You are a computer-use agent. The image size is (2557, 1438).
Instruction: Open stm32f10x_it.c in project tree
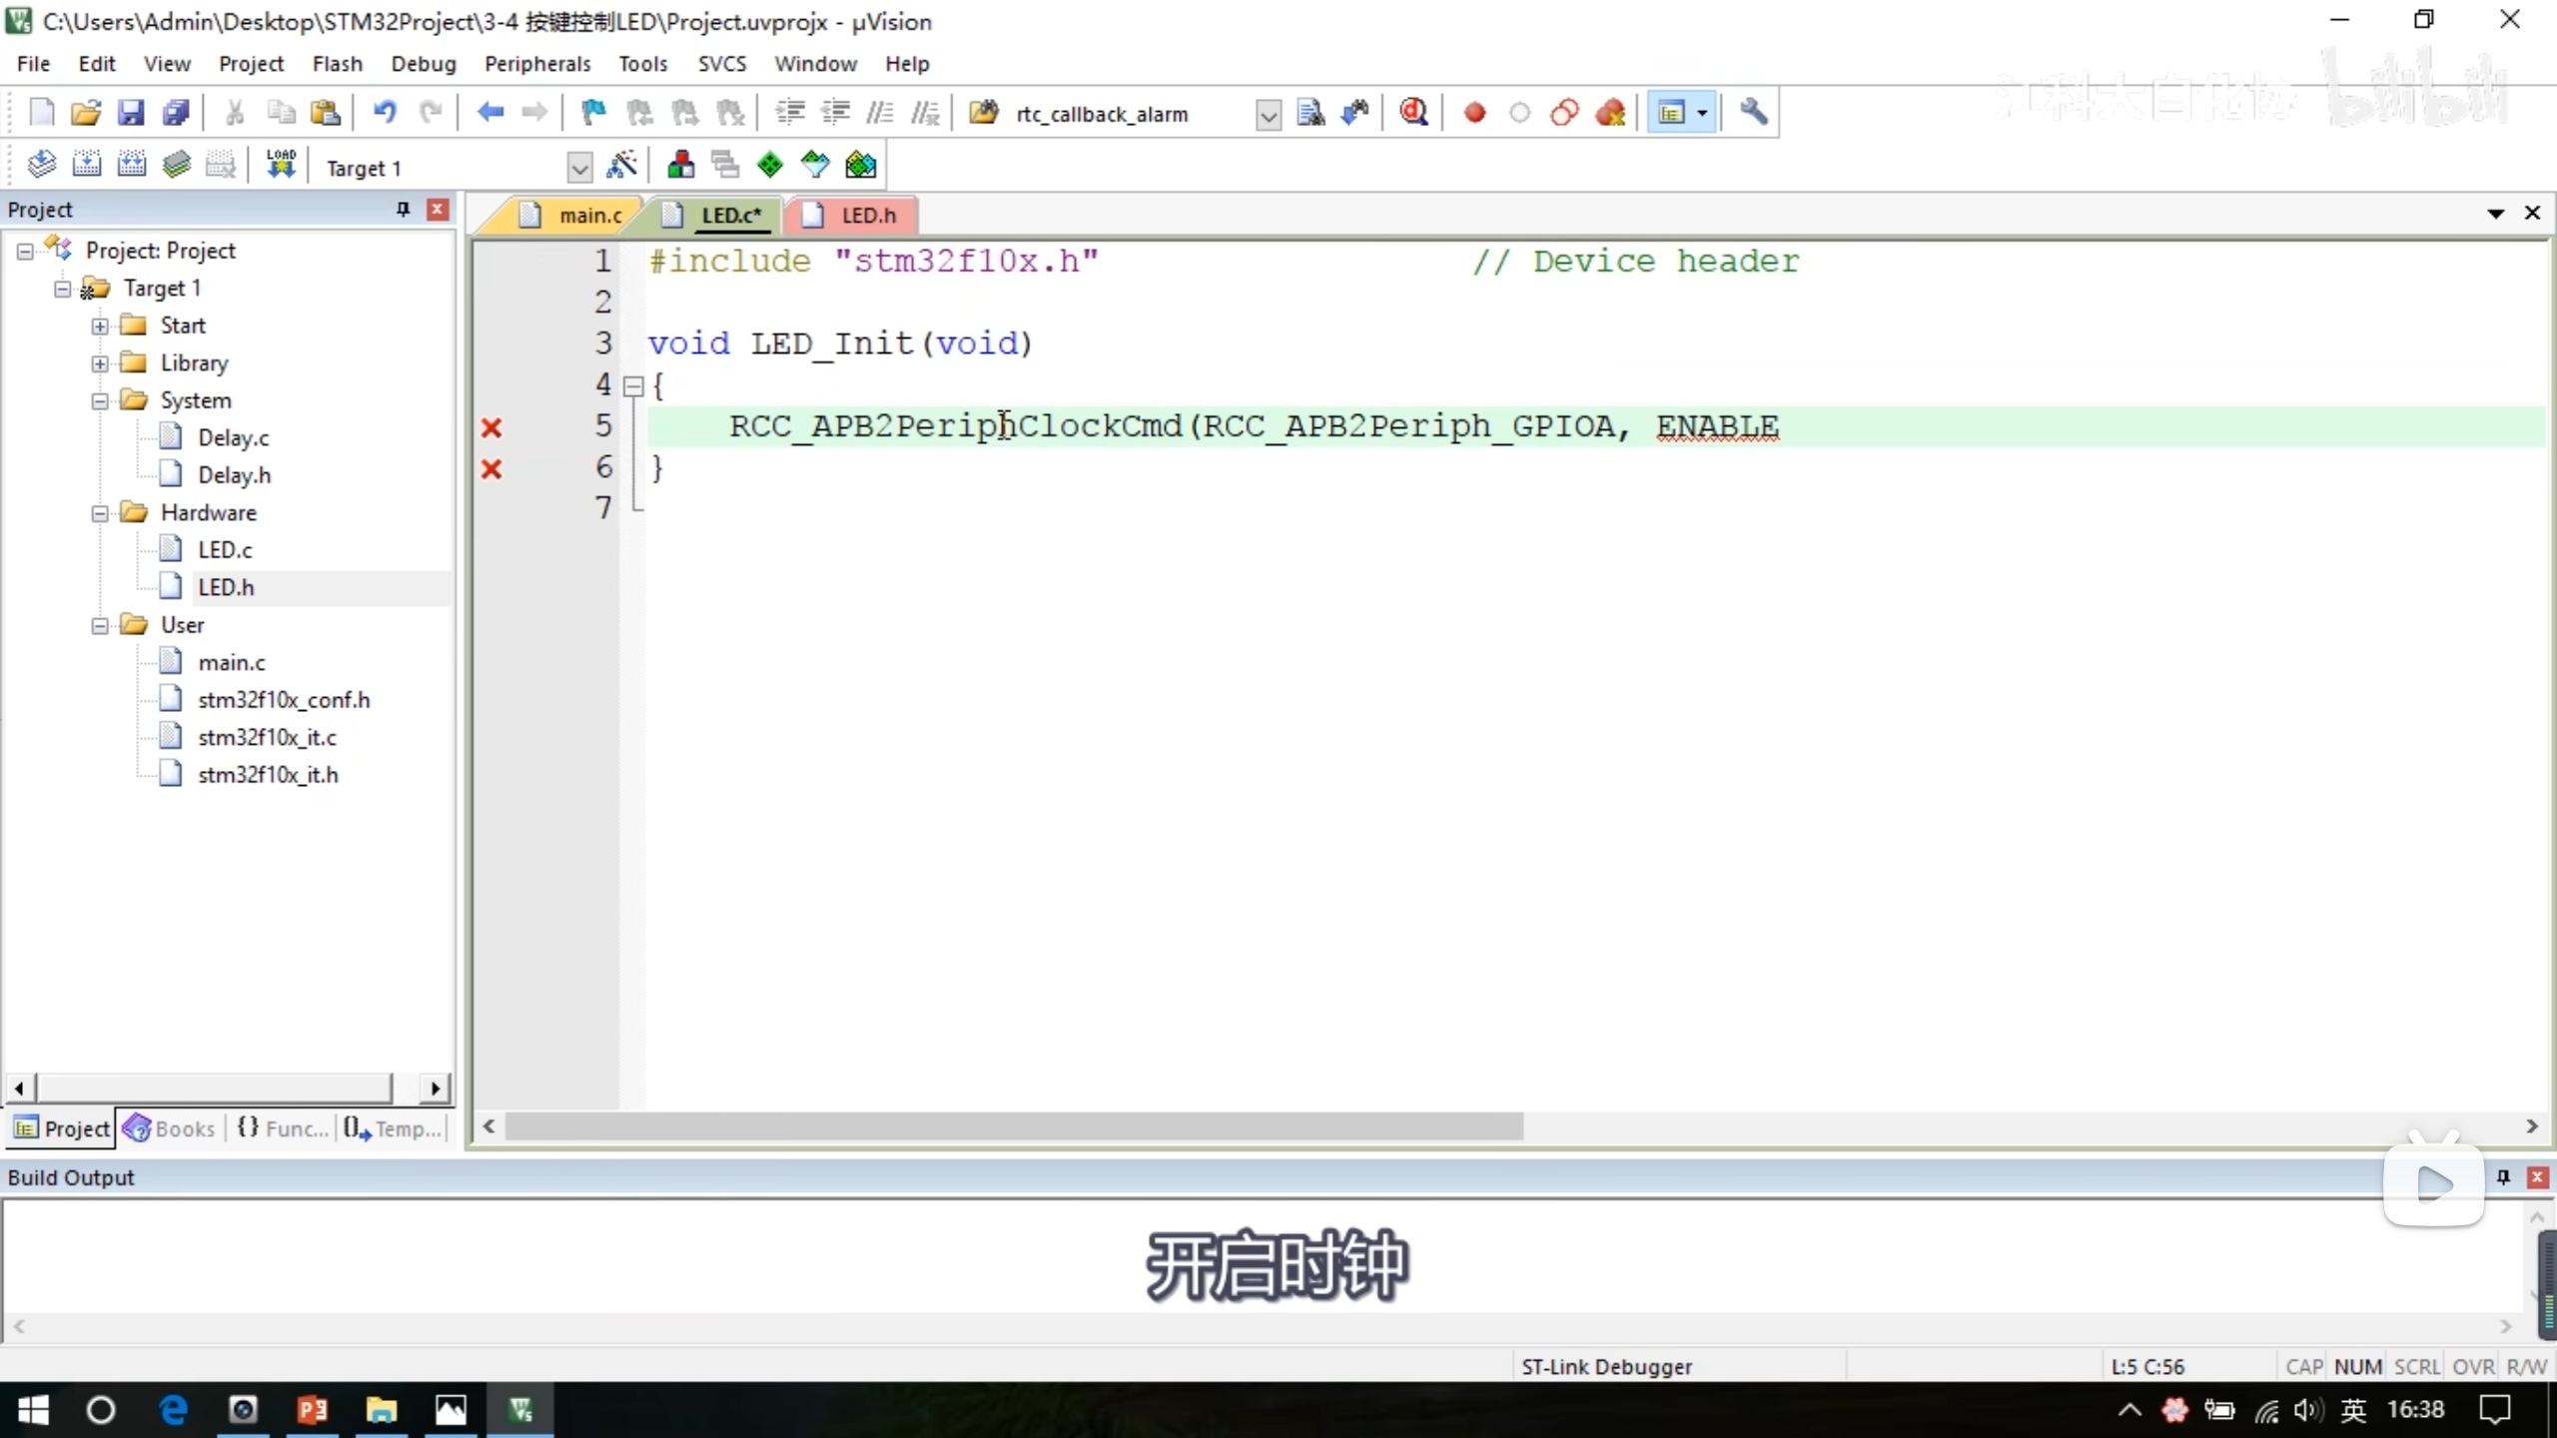267,737
